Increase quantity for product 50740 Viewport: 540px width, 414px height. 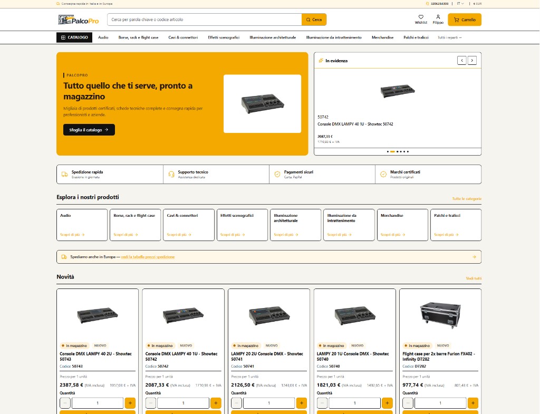tap(388, 403)
